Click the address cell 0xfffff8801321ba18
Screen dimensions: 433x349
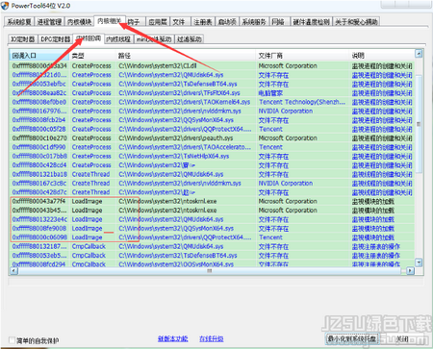[x=39, y=174]
